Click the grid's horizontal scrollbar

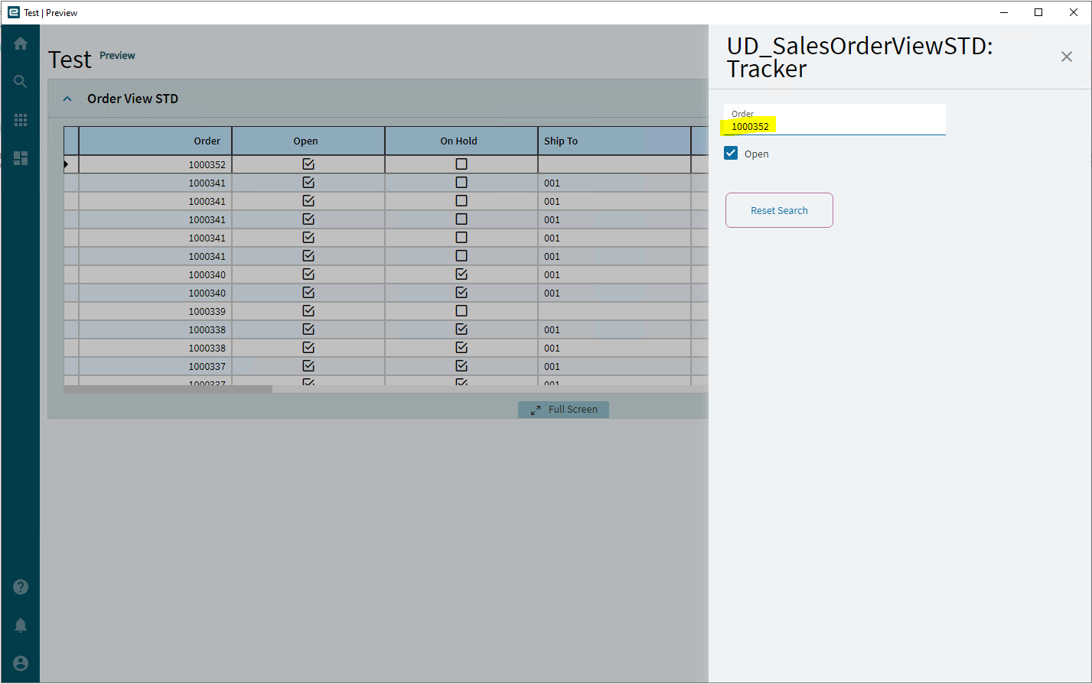[168, 389]
